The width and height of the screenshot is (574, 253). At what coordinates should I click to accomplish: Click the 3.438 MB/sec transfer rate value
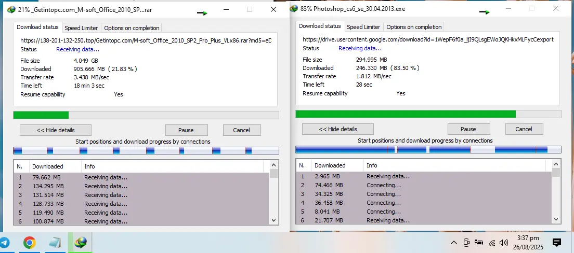tap(91, 77)
